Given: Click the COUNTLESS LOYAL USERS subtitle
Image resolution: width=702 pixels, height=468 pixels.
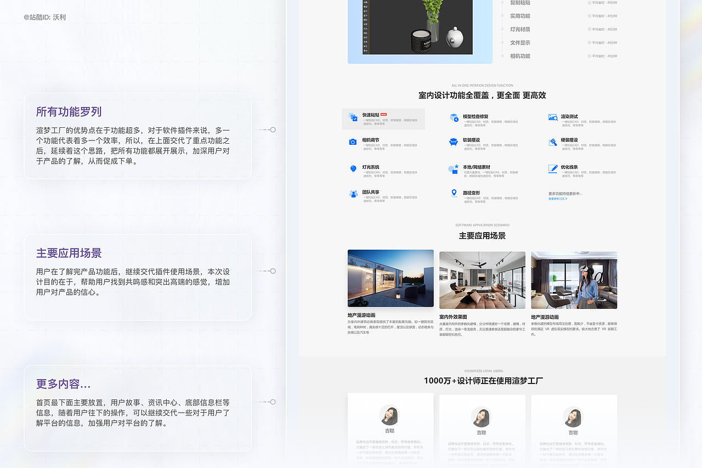Looking at the screenshot, I should pos(483,371).
